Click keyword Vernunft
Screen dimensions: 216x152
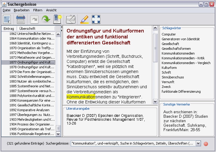pos(168,82)
